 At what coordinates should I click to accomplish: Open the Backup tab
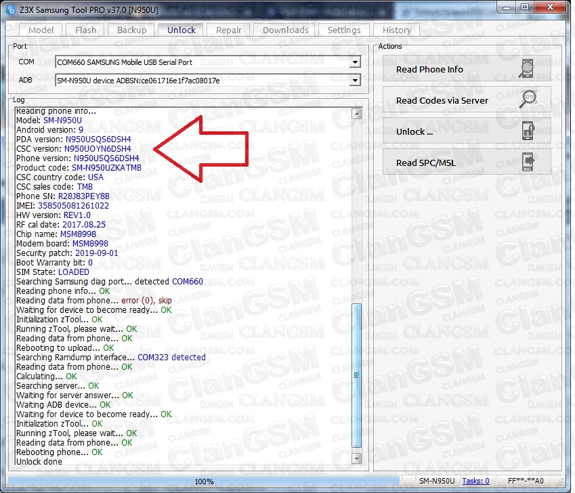point(131,30)
